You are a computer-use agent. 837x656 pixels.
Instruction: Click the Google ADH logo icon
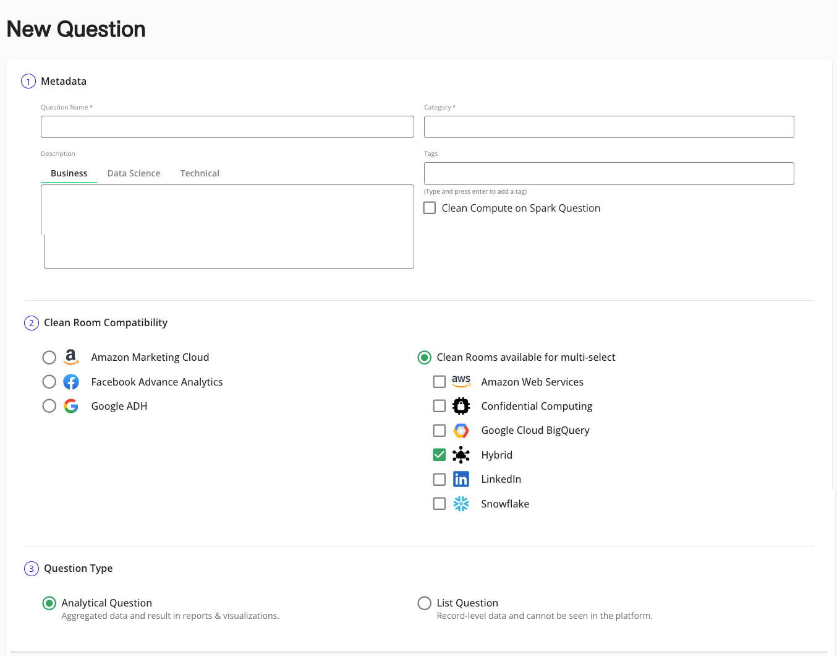tap(71, 406)
